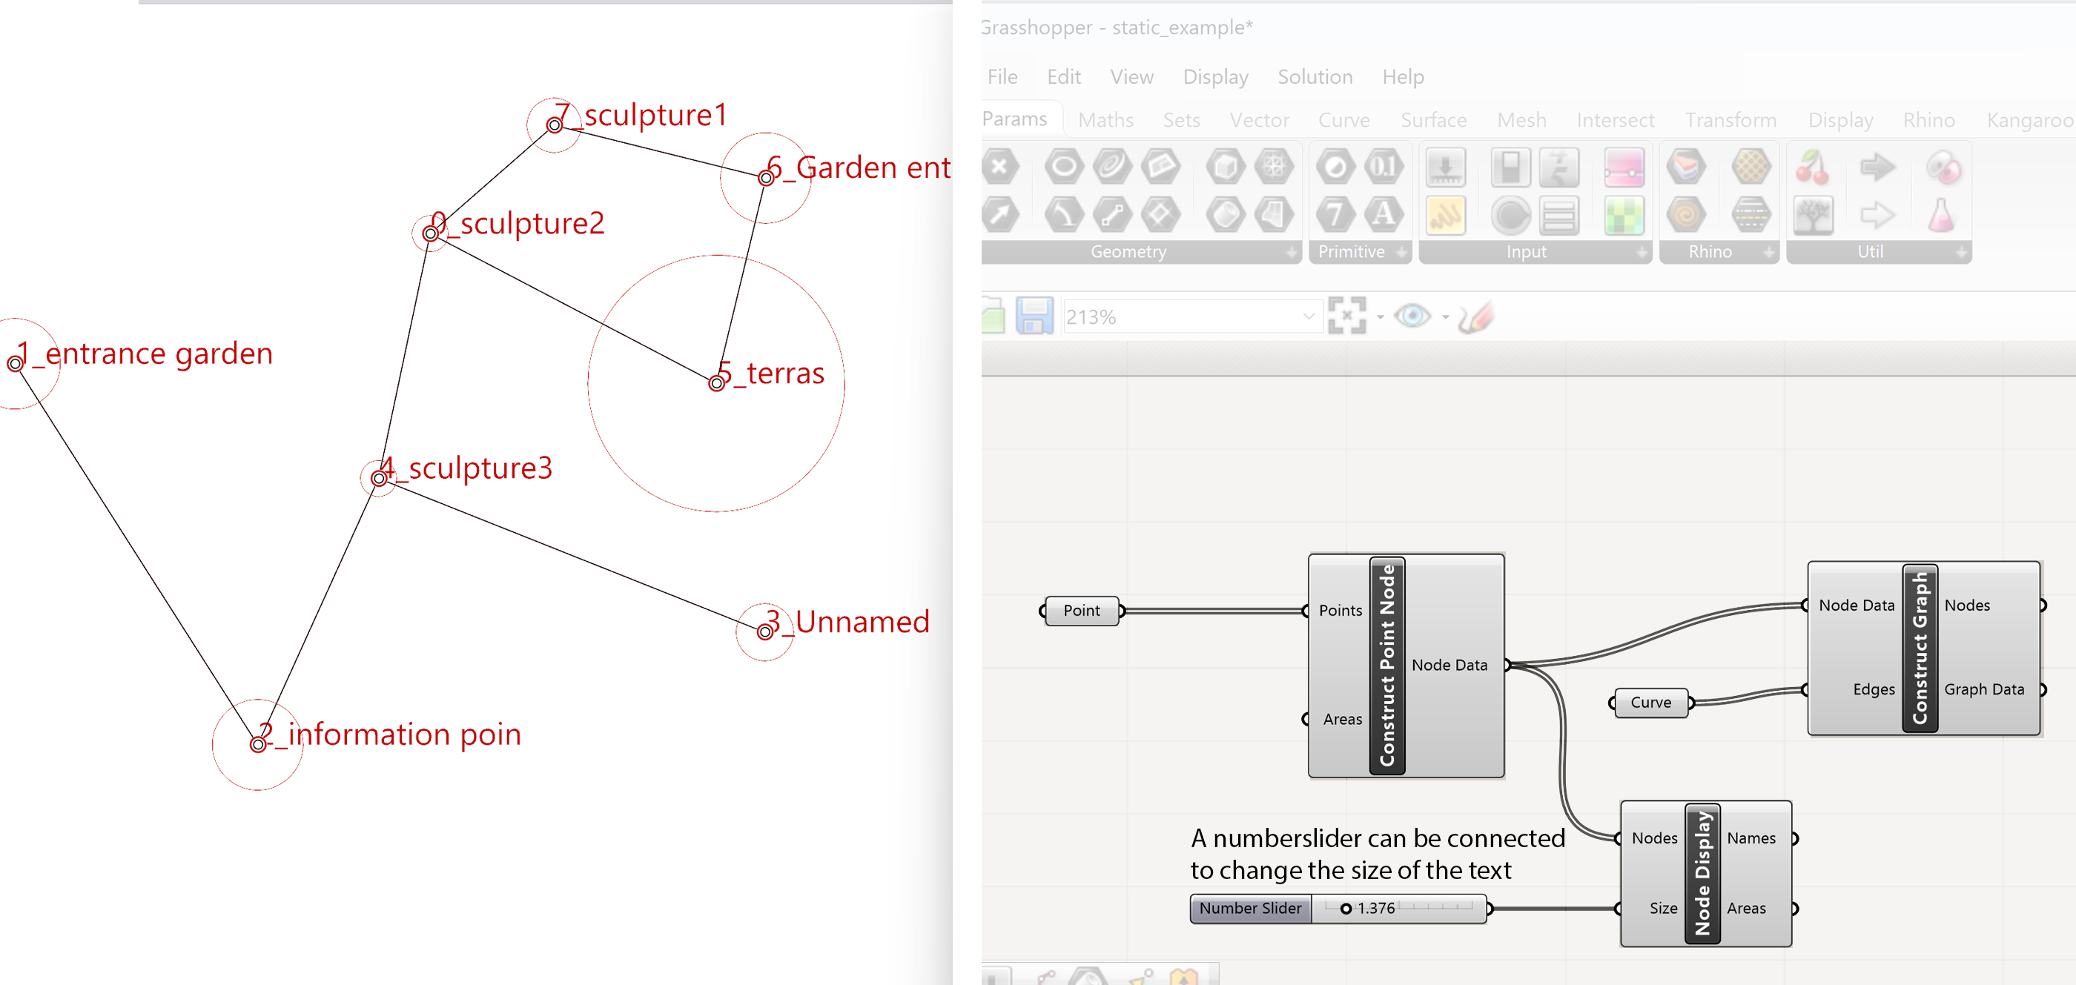Viewport: 2076px width, 985px height.
Task: Click the Construct Graph component
Action: [1920, 649]
